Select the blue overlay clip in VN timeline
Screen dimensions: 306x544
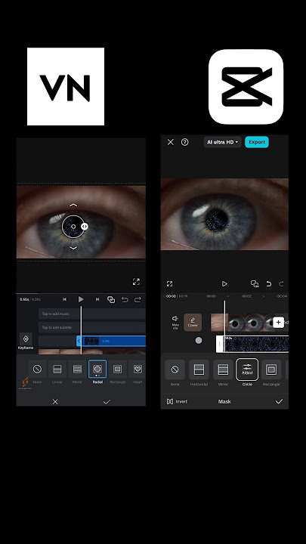coord(111,341)
